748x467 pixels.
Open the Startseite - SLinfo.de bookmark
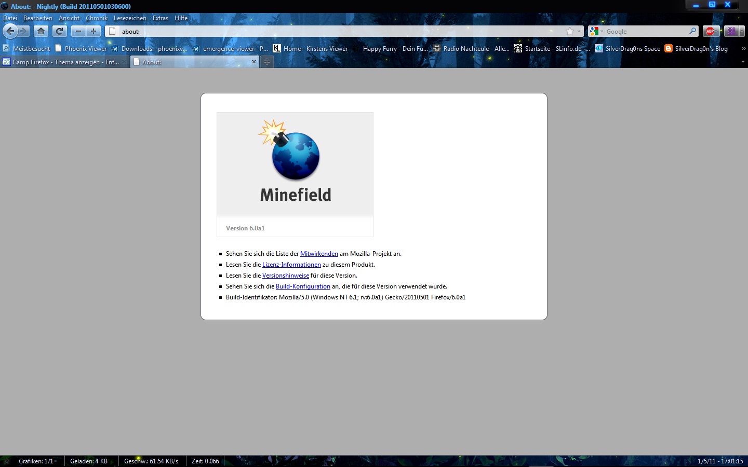click(x=552, y=48)
